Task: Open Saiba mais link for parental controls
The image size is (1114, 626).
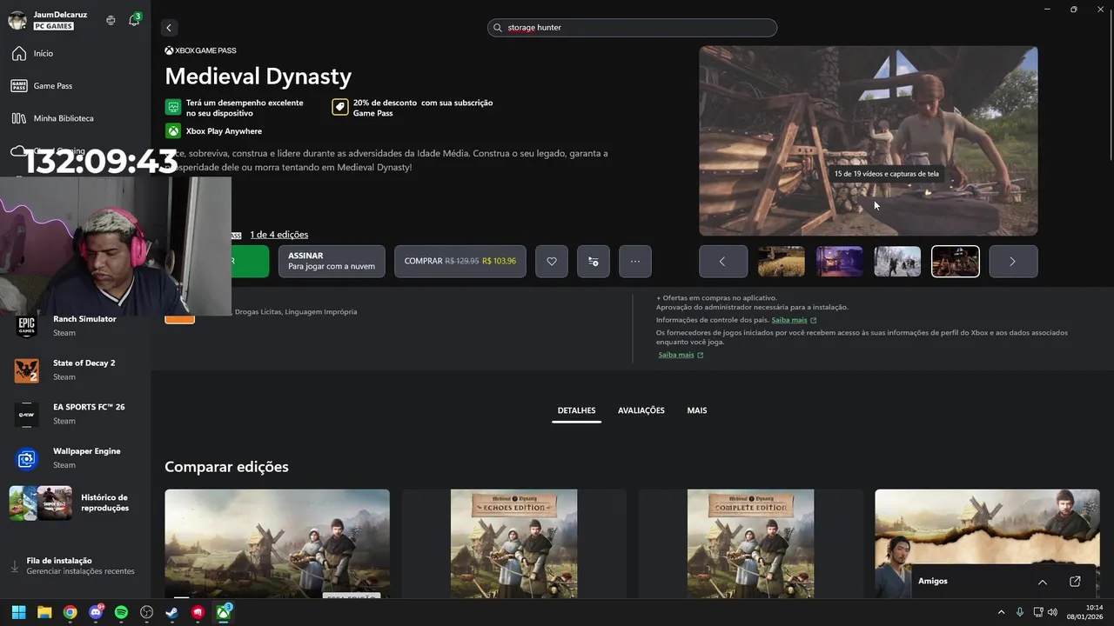Action: click(x=794, y=320)
